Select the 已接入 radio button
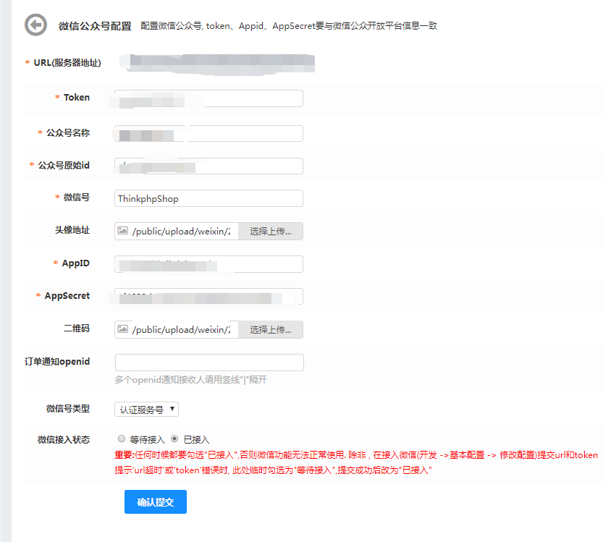Screen dimensions: 603x542 [174, 439]
